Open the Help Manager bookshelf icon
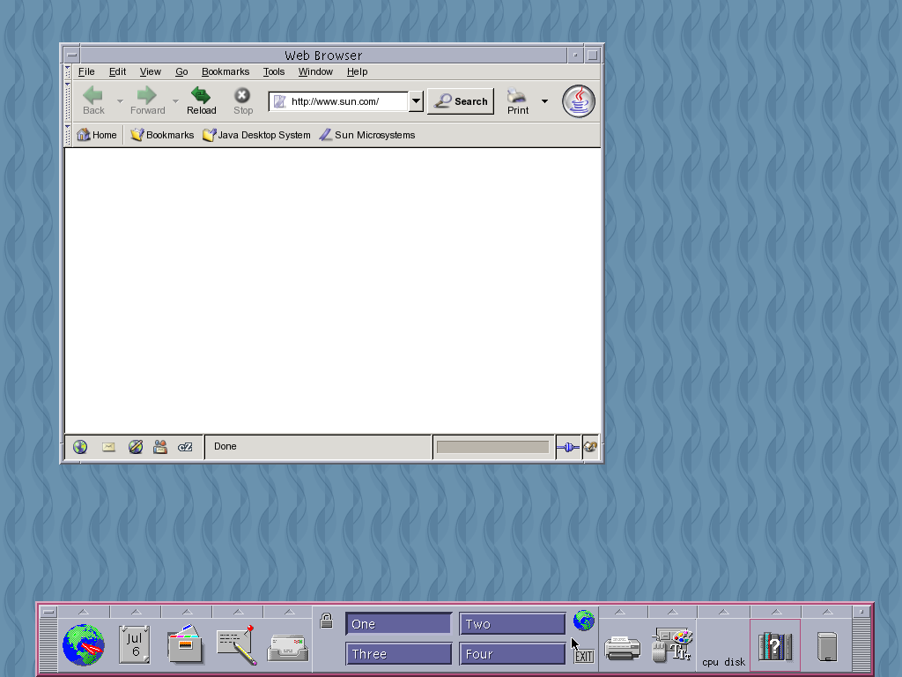The image size is (902, 677). tap(775, 646)
